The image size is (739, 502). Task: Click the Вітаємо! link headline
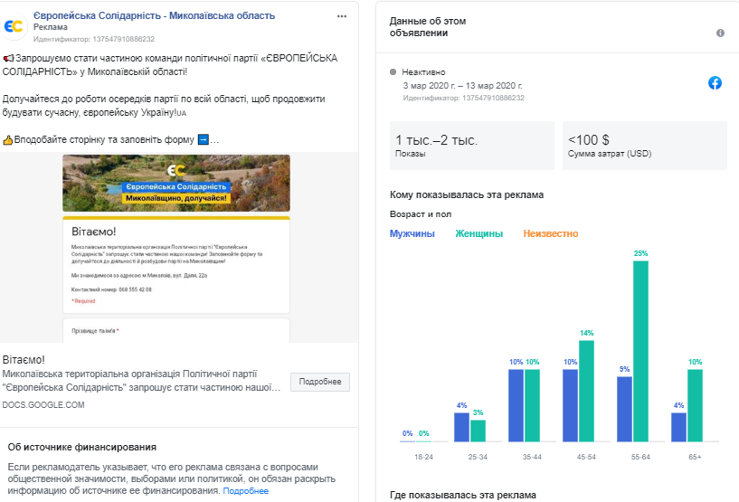(x=24, y=359)
